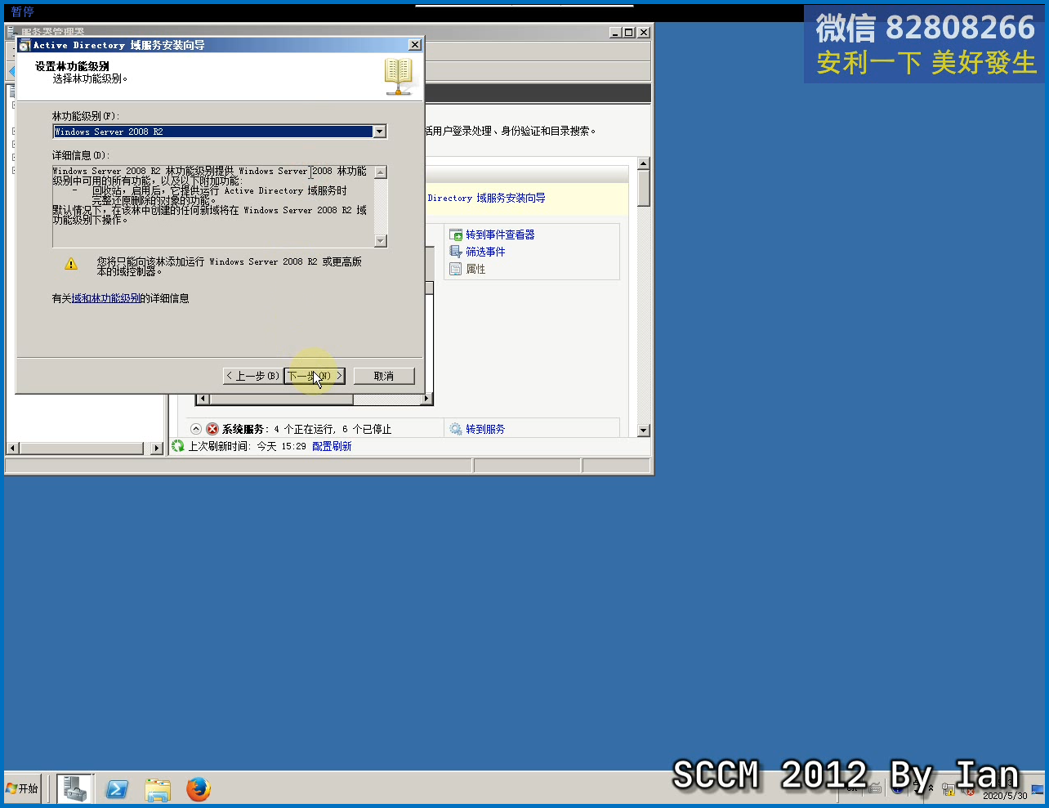Open the 配置刷新 link
Screen dimensions: 1049x808
332,447
